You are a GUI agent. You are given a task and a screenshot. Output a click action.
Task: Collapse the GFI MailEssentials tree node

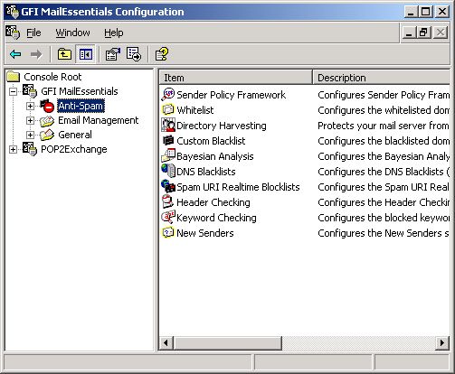point(13,91)
